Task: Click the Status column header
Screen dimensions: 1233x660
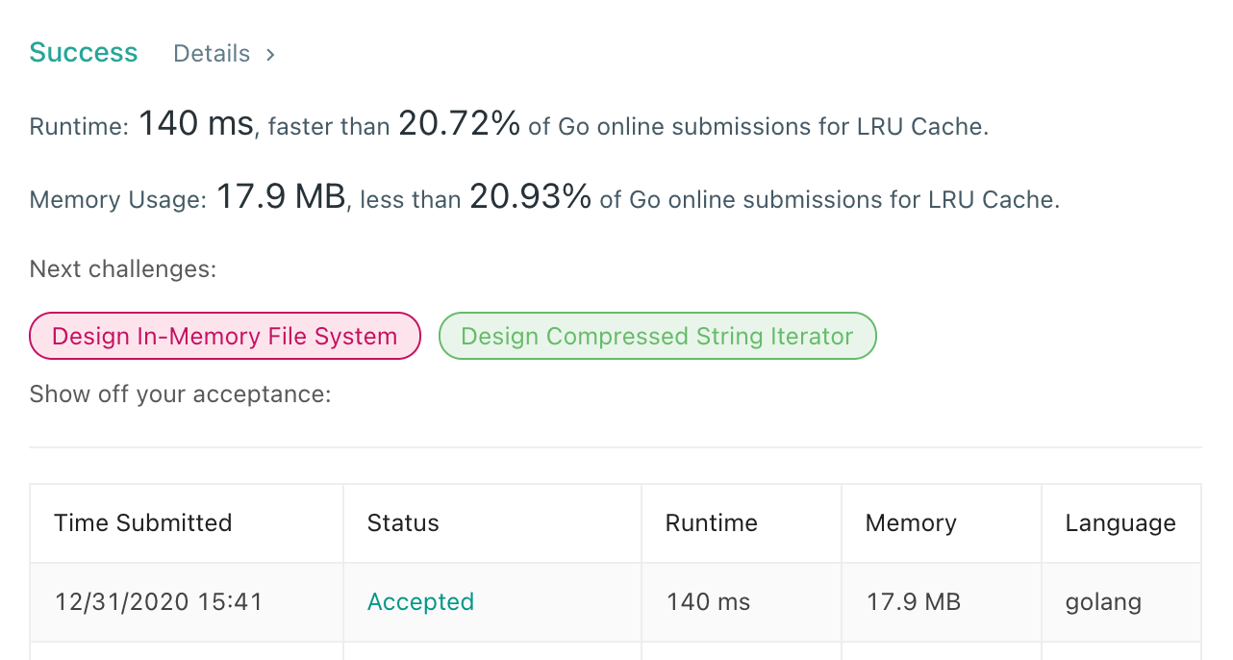Action: [x=403, y=522]
